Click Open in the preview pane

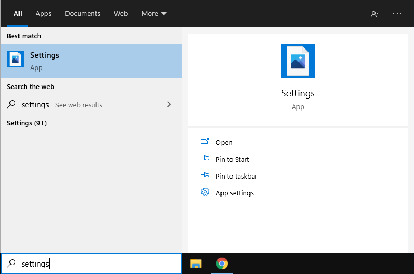(224, 142)
